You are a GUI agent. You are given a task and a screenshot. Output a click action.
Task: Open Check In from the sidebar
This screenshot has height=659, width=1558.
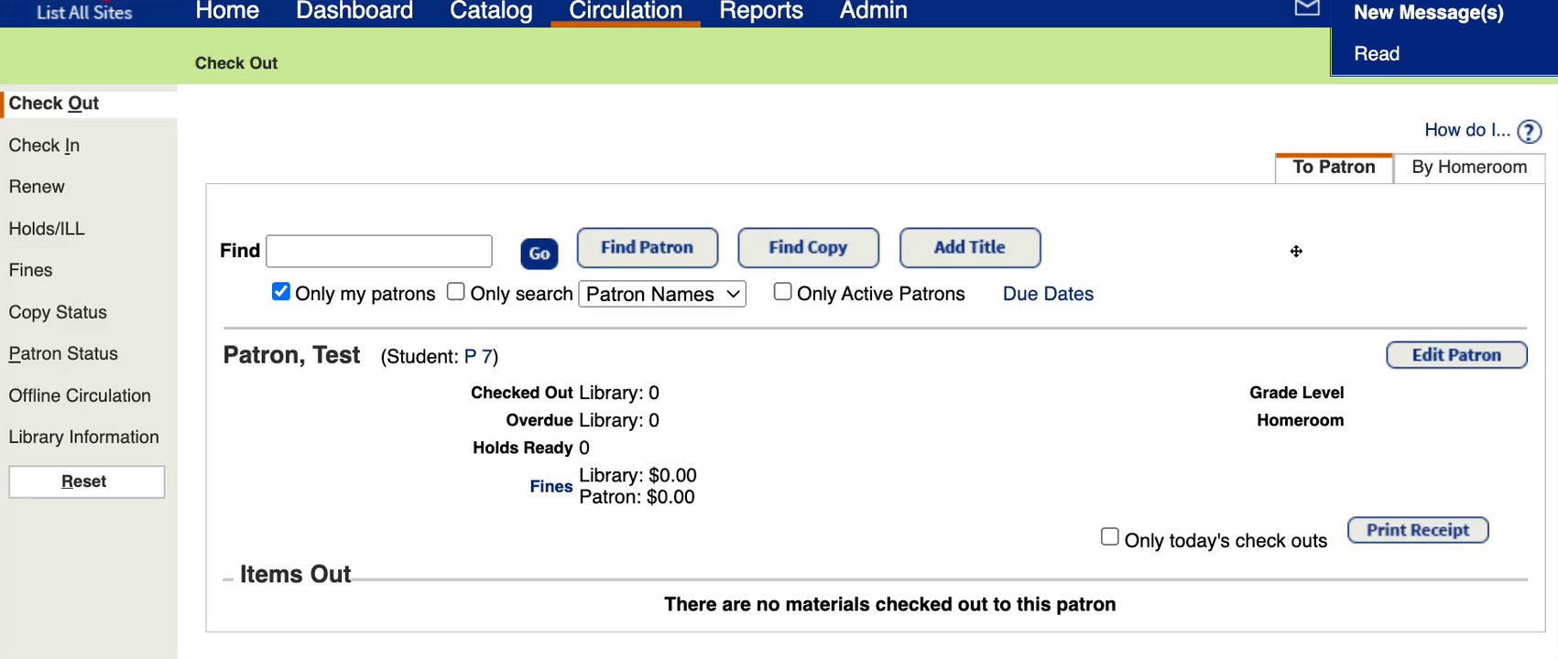(x=44, y=146)
